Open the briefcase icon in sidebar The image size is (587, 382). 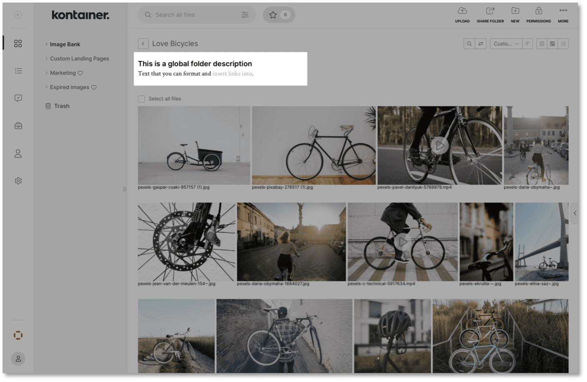coord(18,126)
